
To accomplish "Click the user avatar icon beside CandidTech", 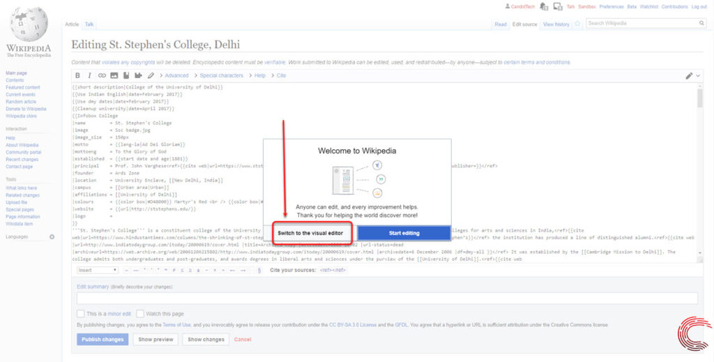I will [x=508, y=6].
